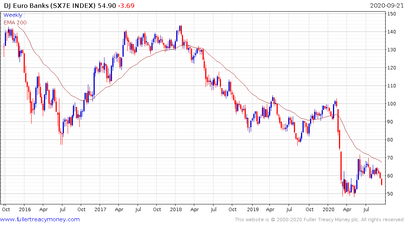This screenshot has height=225, width=404.
Task: Click the 70 price axis label
Action: (390, 157)
